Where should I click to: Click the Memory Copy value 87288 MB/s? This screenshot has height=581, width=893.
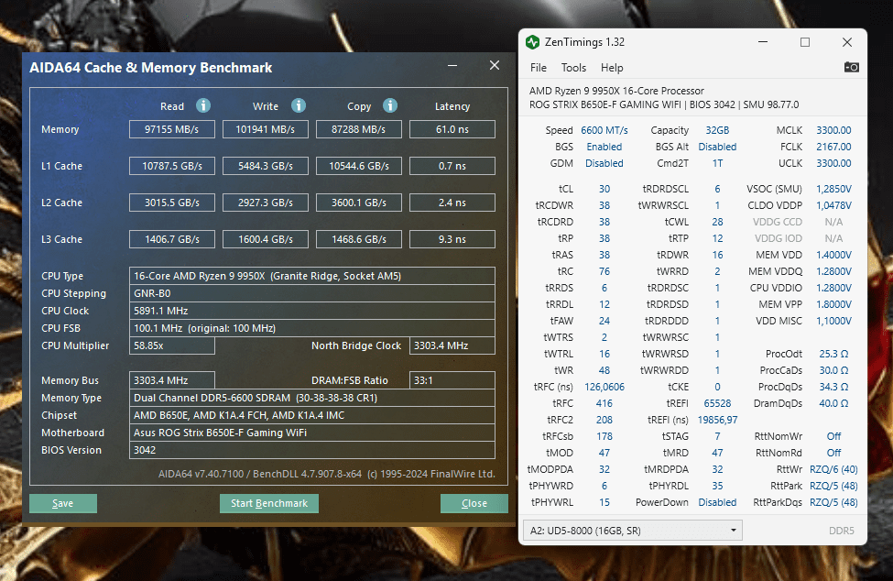359,129
